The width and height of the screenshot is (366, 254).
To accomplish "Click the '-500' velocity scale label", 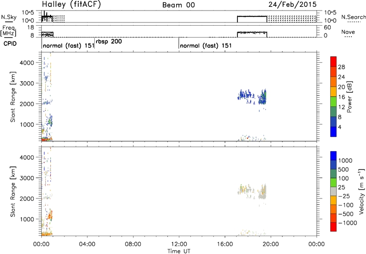I will [x=346, y=214].
